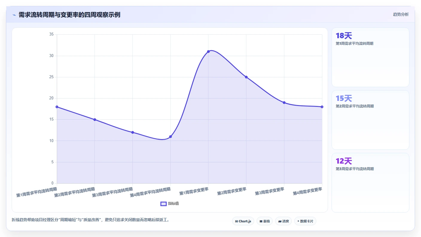Click the 第2周需求变更率 data point at 25

(x=246, y=77)
